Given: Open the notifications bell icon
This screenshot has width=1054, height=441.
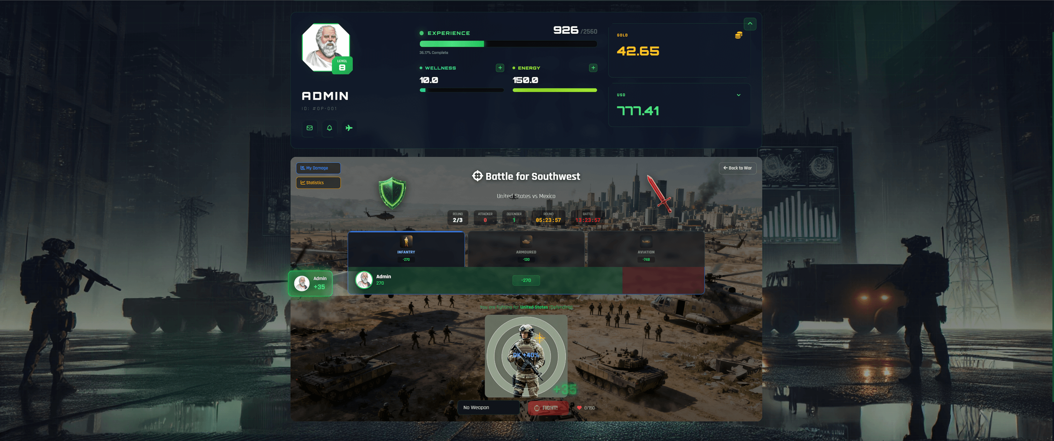Looking at the screenshot, I should [329, 128].
